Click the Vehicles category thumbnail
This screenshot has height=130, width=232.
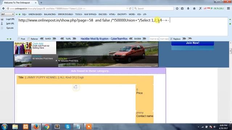(x=23, y=61)
